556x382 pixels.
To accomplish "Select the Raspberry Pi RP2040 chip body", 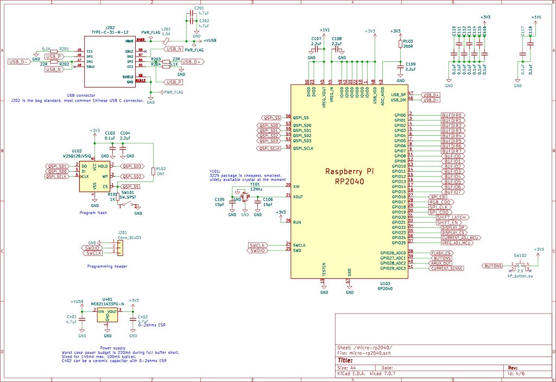I will click(x=349, y=181).
